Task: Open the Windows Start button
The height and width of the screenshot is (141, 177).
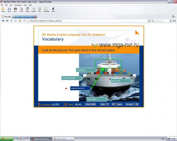Action: [6, 139]
